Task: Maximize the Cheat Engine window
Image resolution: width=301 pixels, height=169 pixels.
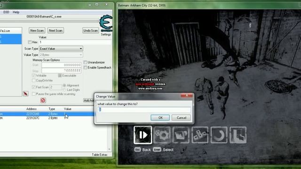Action: 97,4
